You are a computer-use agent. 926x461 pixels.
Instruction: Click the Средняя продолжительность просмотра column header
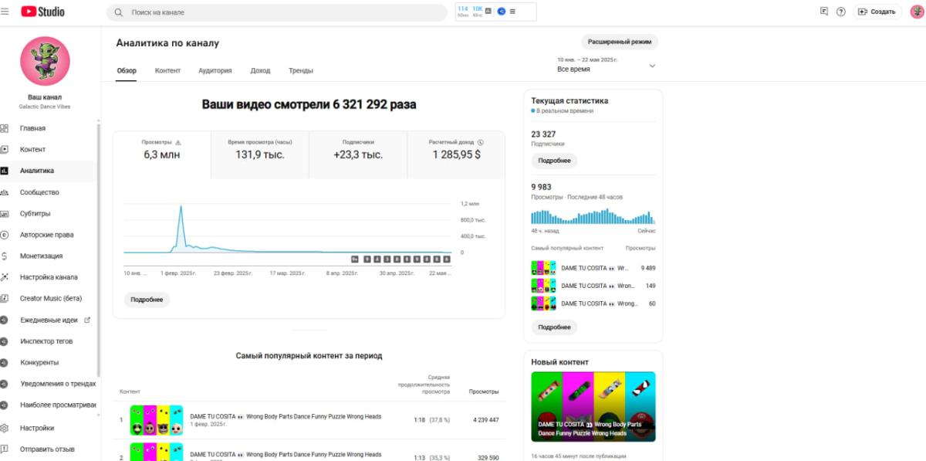(x=424, y=384)
